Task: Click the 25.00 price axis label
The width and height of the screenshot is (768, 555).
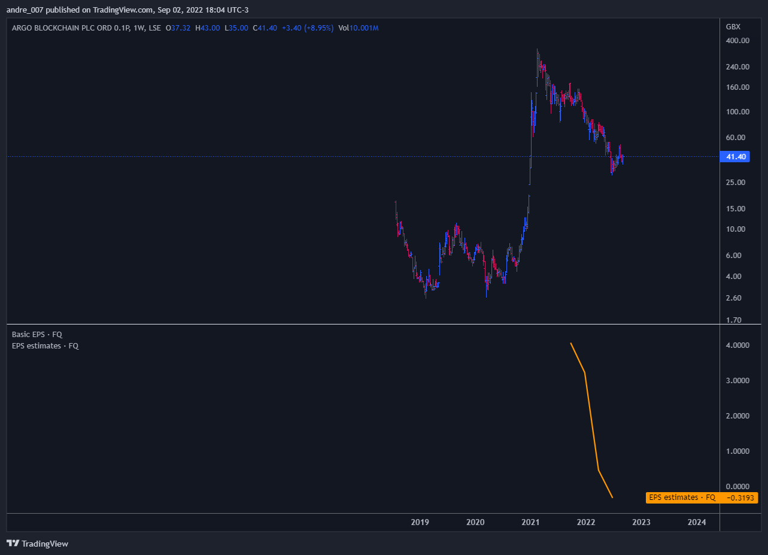Action: coord(736,183)
